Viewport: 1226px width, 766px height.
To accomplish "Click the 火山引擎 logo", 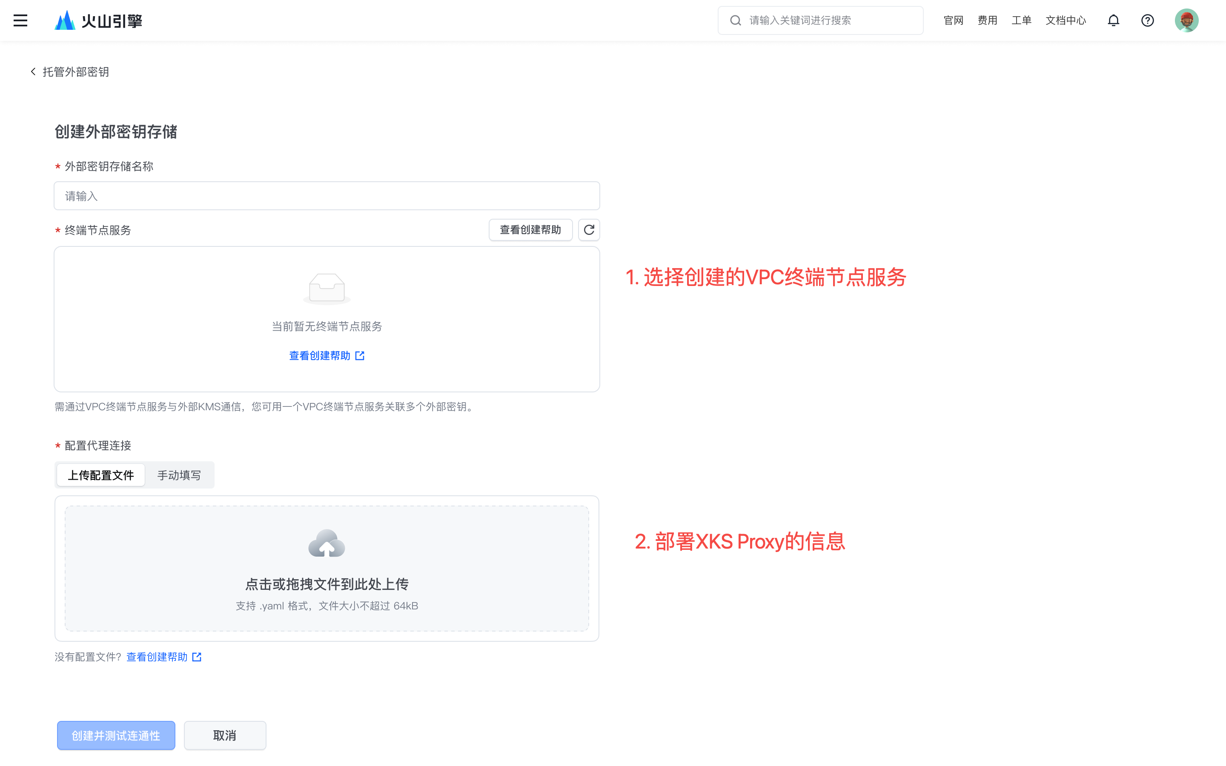I will 99,20.
